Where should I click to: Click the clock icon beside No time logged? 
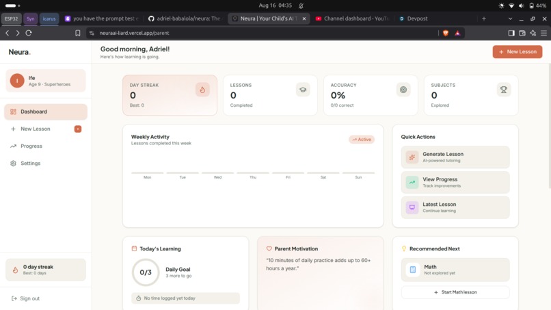click(x=139, y=298)
